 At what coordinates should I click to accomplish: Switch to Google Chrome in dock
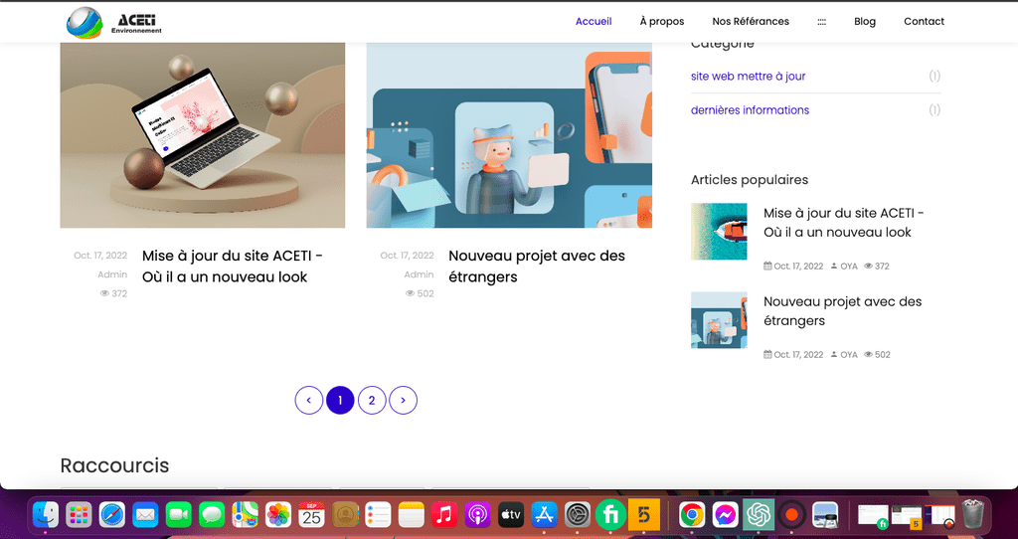pyautogui.click(x=692, y=515)
